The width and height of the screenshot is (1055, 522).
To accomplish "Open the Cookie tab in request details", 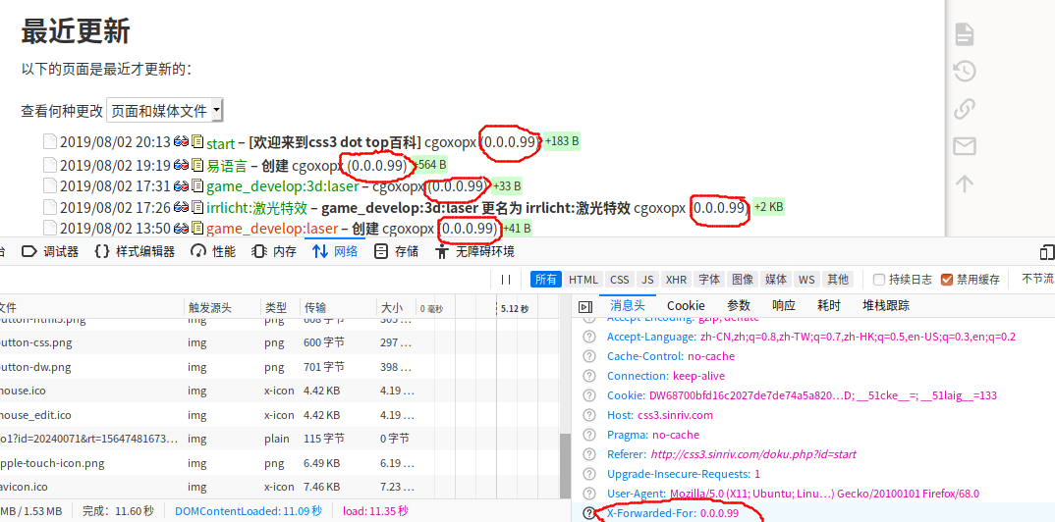I will (686, 306).
